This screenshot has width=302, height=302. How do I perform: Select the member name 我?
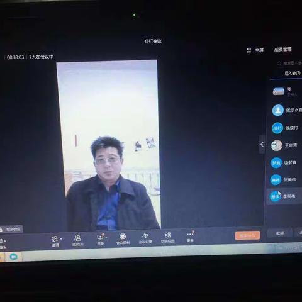pyautogui.click(x=289, y=89)
